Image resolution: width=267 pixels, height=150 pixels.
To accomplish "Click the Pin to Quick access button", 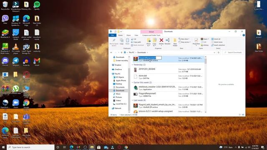I will tap(114, 42).
